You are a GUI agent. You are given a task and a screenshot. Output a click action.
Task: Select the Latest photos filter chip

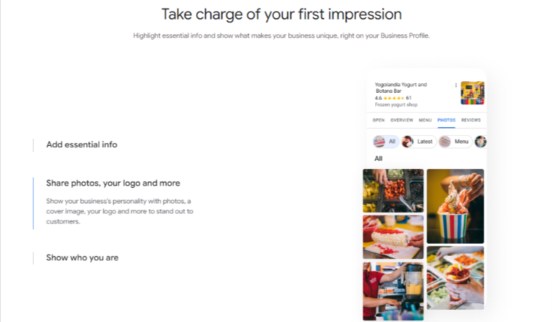pyautogui.click(x=418, y=142)
